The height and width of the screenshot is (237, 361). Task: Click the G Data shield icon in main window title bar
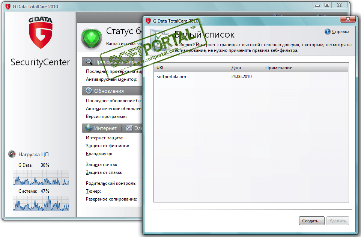8,7
